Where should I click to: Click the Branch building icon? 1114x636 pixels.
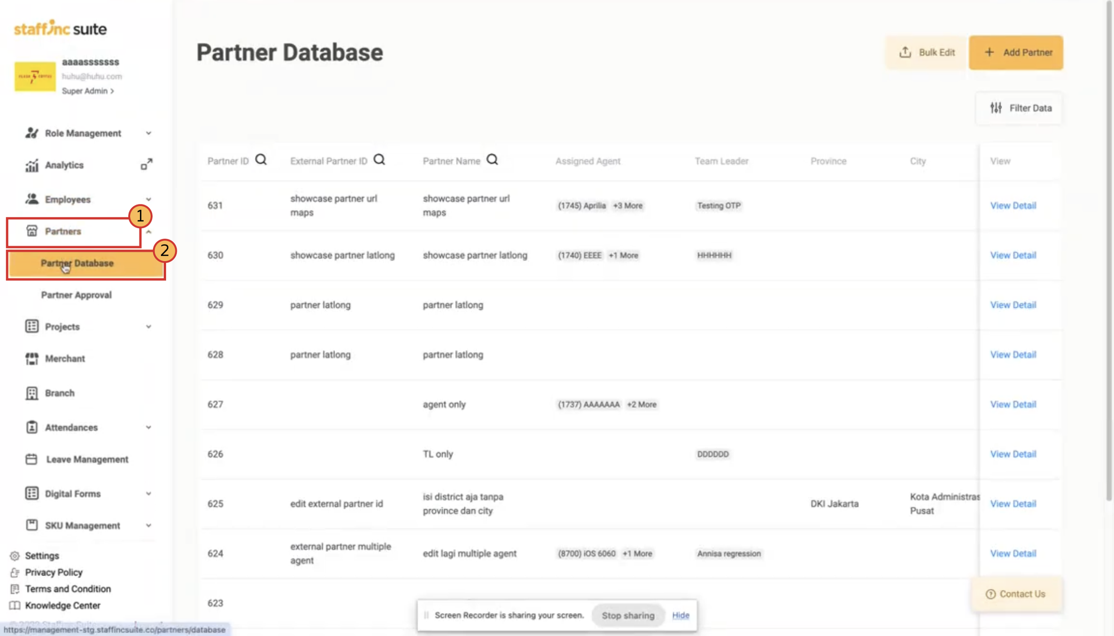point(32,393)
